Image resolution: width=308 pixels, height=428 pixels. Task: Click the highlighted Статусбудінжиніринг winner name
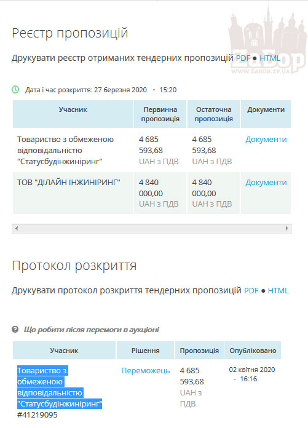coord(60,387)
